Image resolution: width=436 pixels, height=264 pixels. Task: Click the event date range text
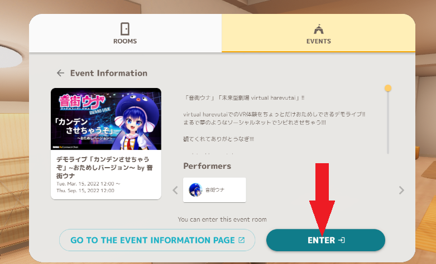[88, 187]
